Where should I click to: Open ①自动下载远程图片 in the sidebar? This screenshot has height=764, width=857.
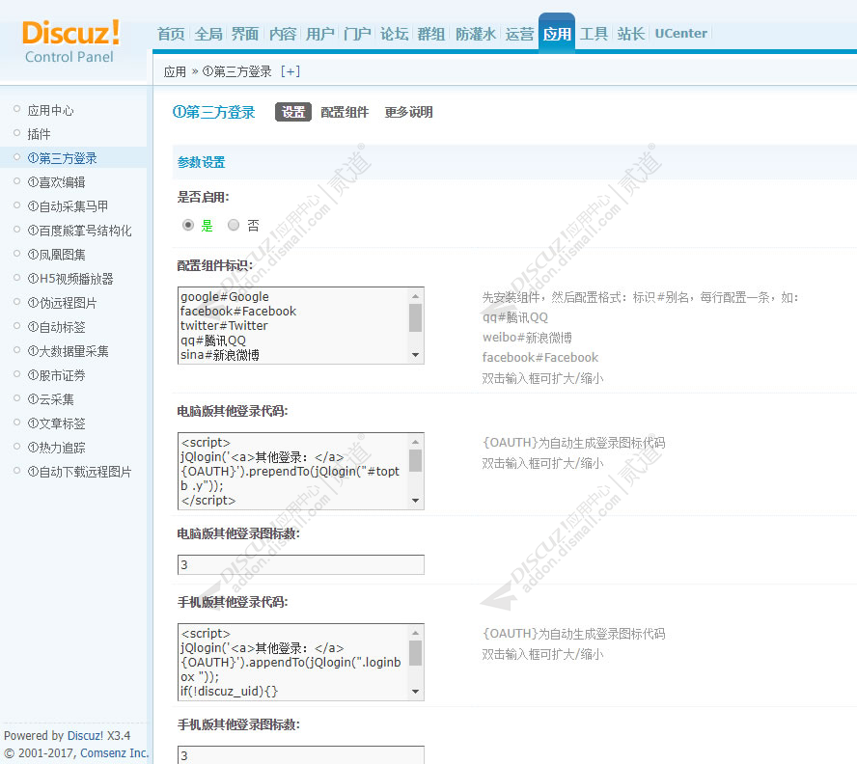(79, 471)
